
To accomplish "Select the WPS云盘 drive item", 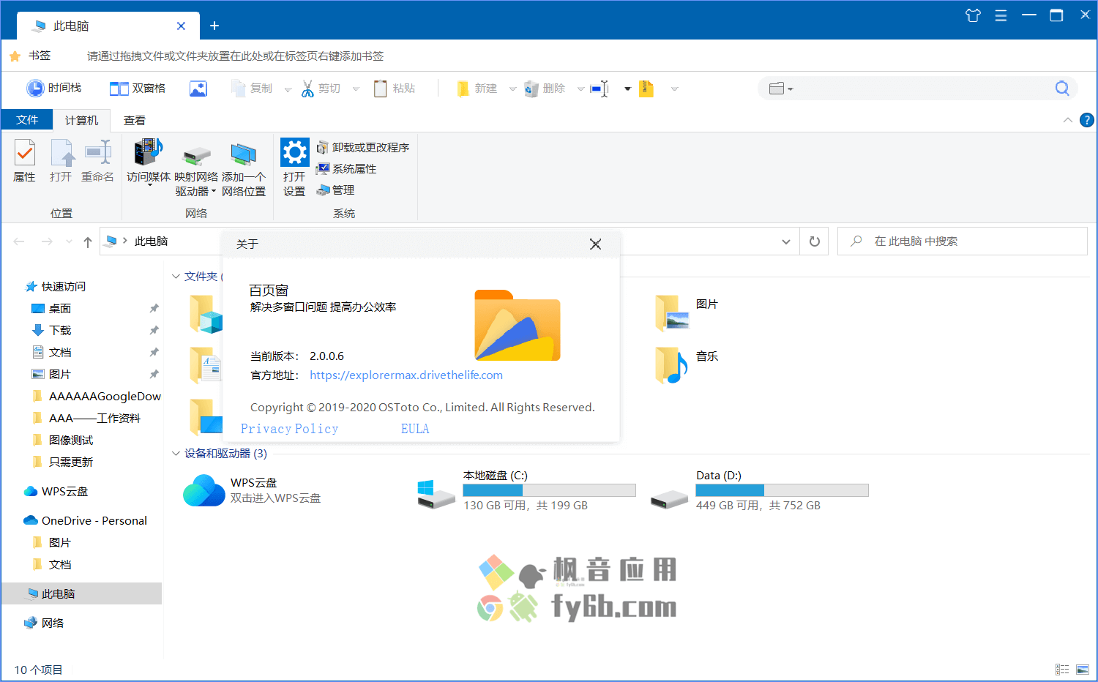I will click(x=253, y=490).
